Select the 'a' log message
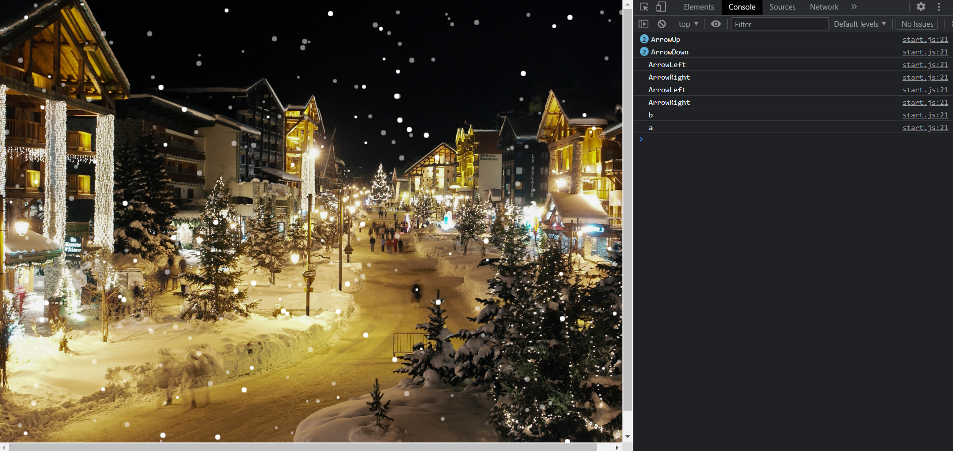The height and width of the screenshot is (451, 953). coord(651,127)
